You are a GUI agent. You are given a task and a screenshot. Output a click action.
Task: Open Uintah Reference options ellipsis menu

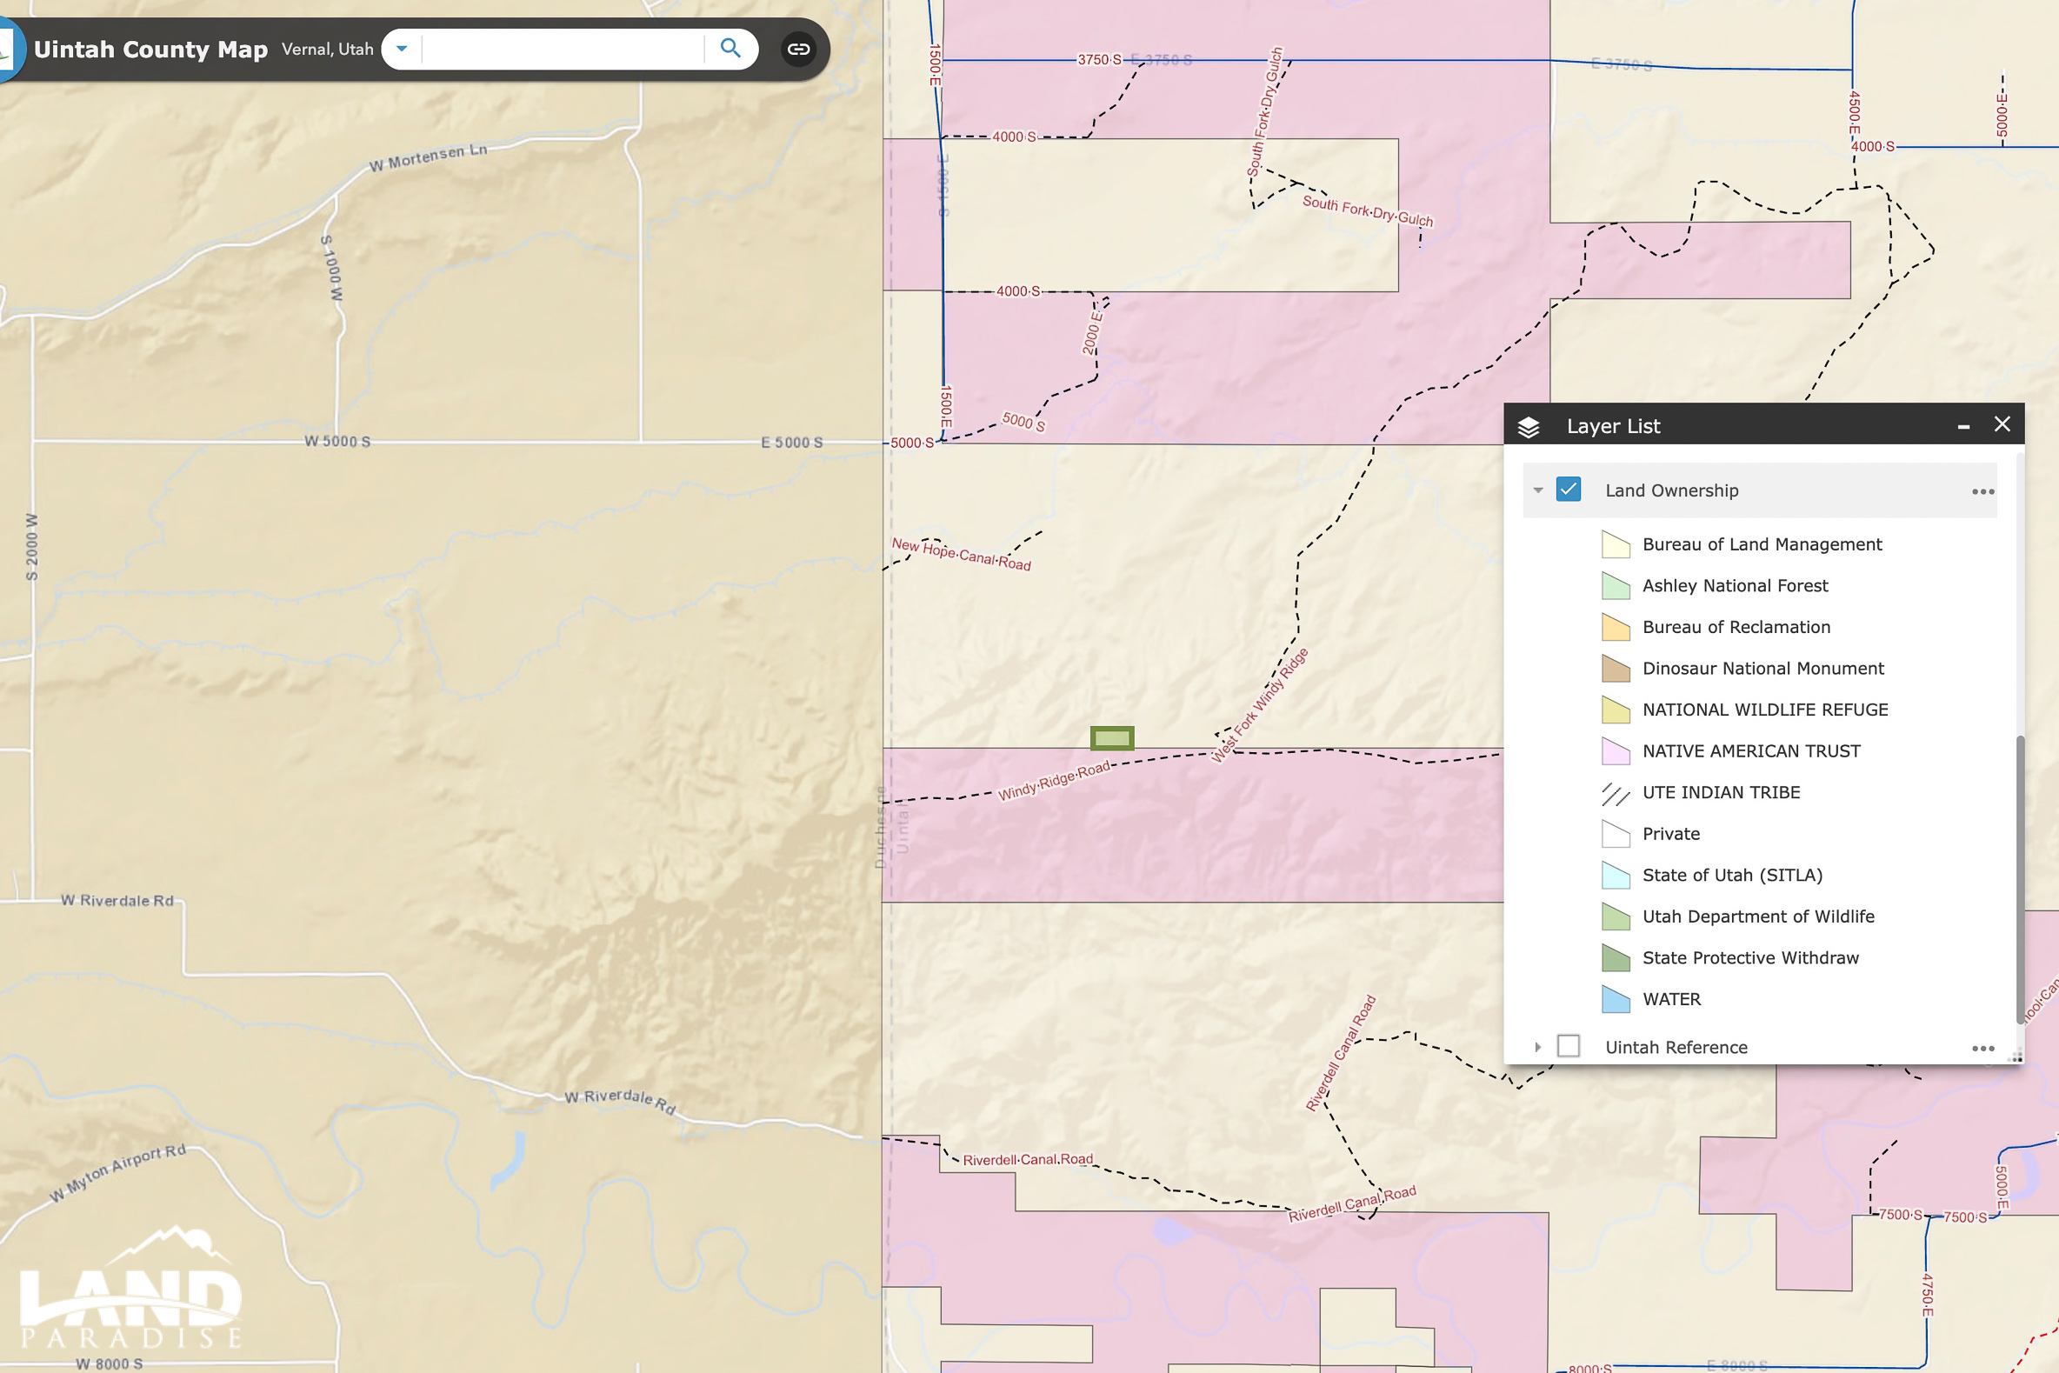coord(1982,1048)
